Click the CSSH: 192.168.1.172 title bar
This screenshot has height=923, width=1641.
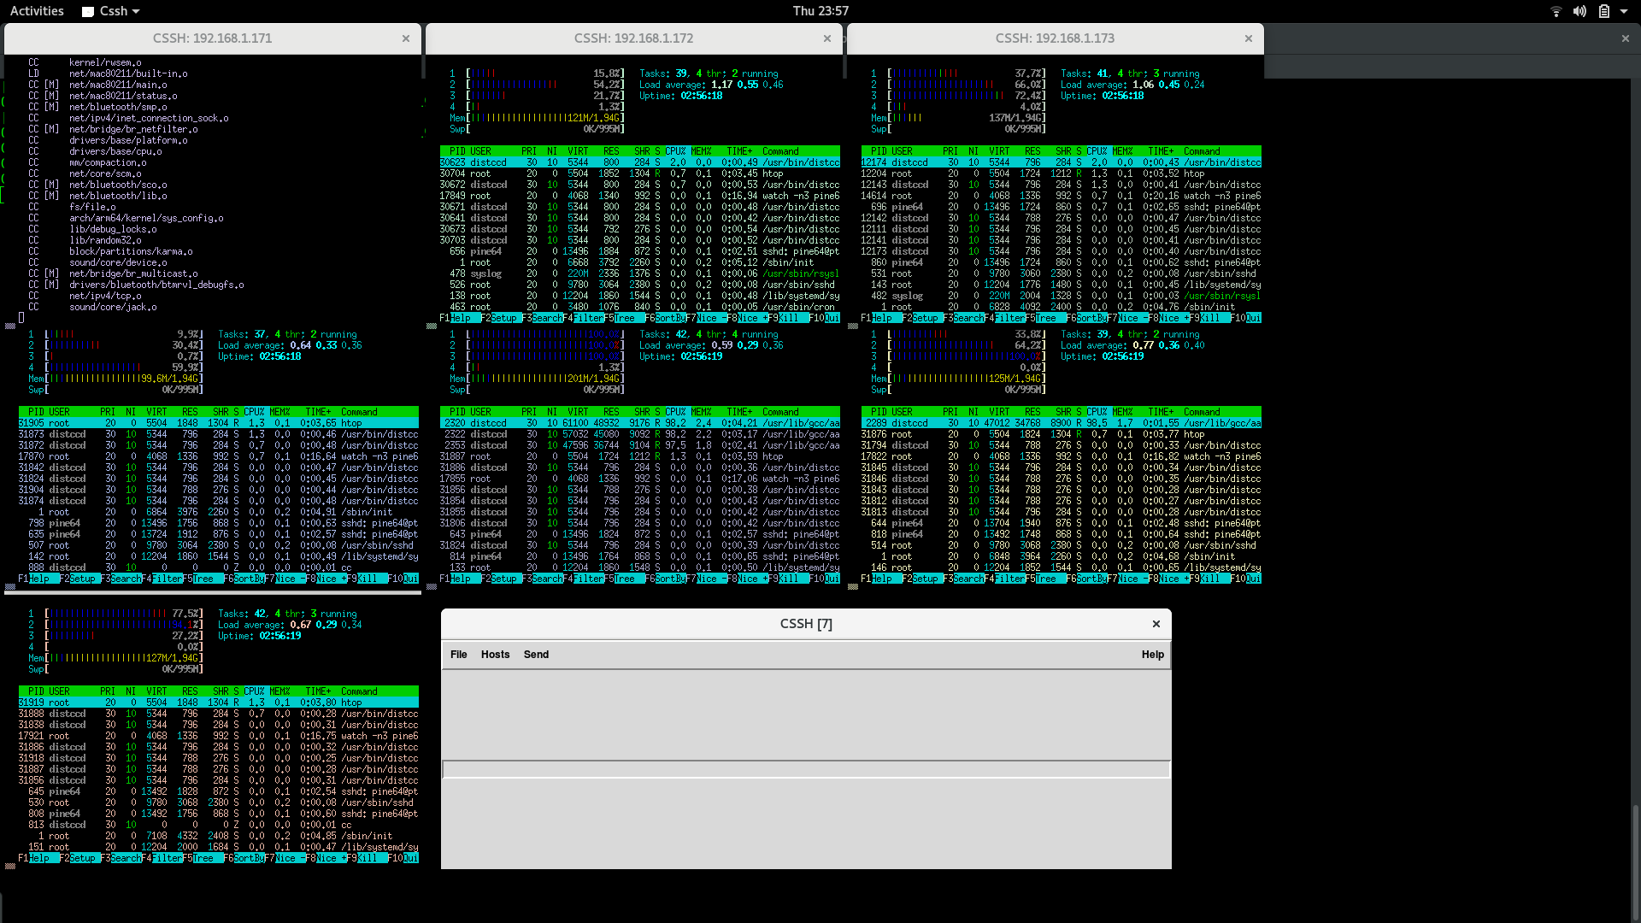[633, 38]
